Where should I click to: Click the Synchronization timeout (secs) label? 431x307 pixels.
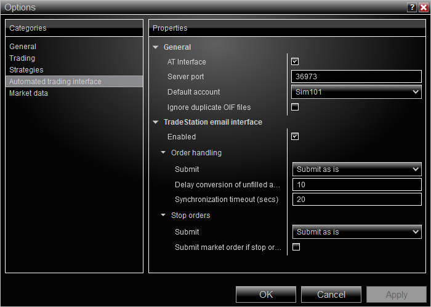(x=227, y=200)
